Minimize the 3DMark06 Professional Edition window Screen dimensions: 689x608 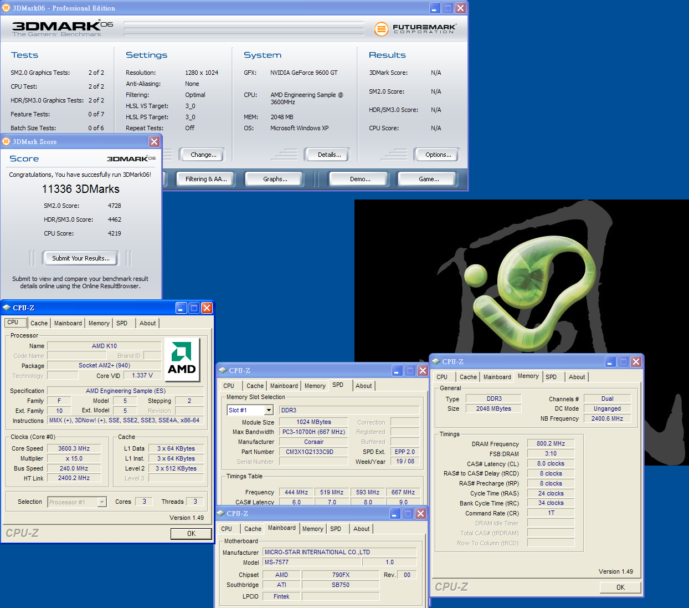click(435, 8)
